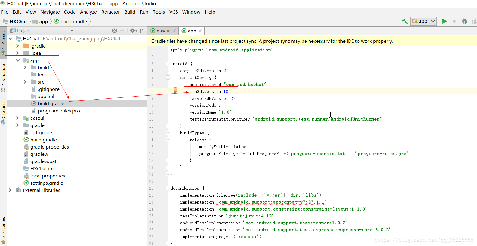Image resolution: width=477 pixels, height=246 pixels.
Task: Open the Edit menu
Action: click(17, 12)
